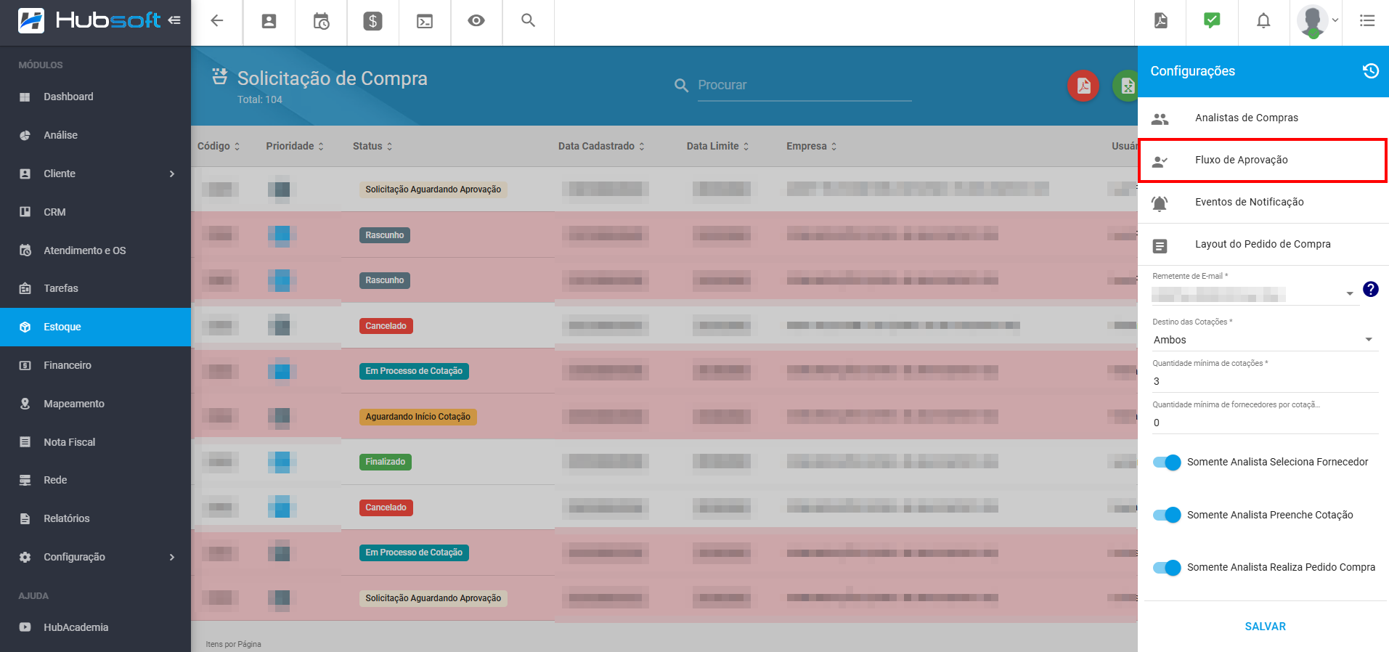Sort by Status column

click(372, 146)
